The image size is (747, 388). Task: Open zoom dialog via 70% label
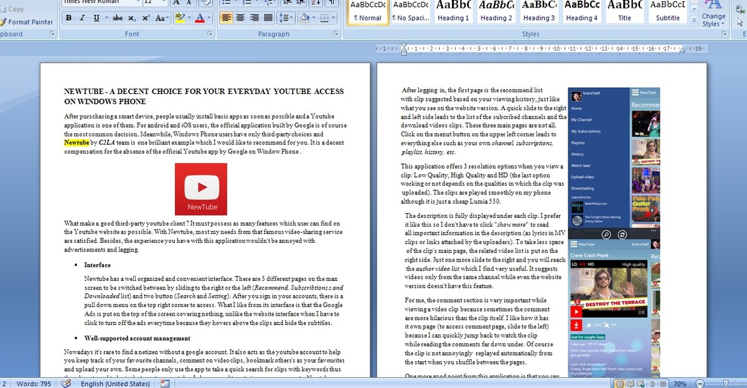(x=680, y=384)
